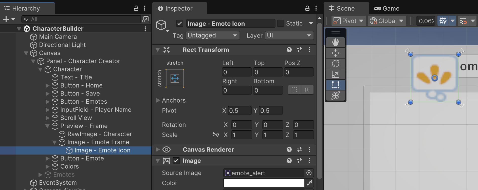Select the Scale tool
This screenshot has height=190, width=478.
point(335,74)
